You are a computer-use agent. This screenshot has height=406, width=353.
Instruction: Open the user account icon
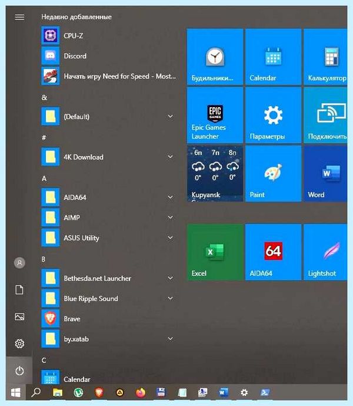coord(19,263)
